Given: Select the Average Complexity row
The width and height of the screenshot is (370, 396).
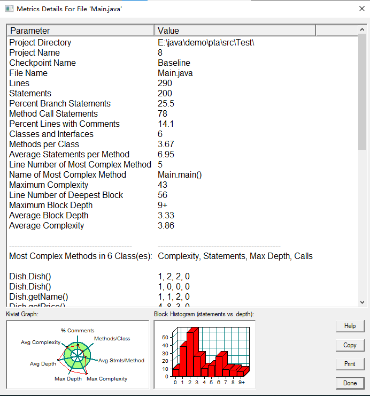Looking at the screenshot, I should click(x=182, y=225).
